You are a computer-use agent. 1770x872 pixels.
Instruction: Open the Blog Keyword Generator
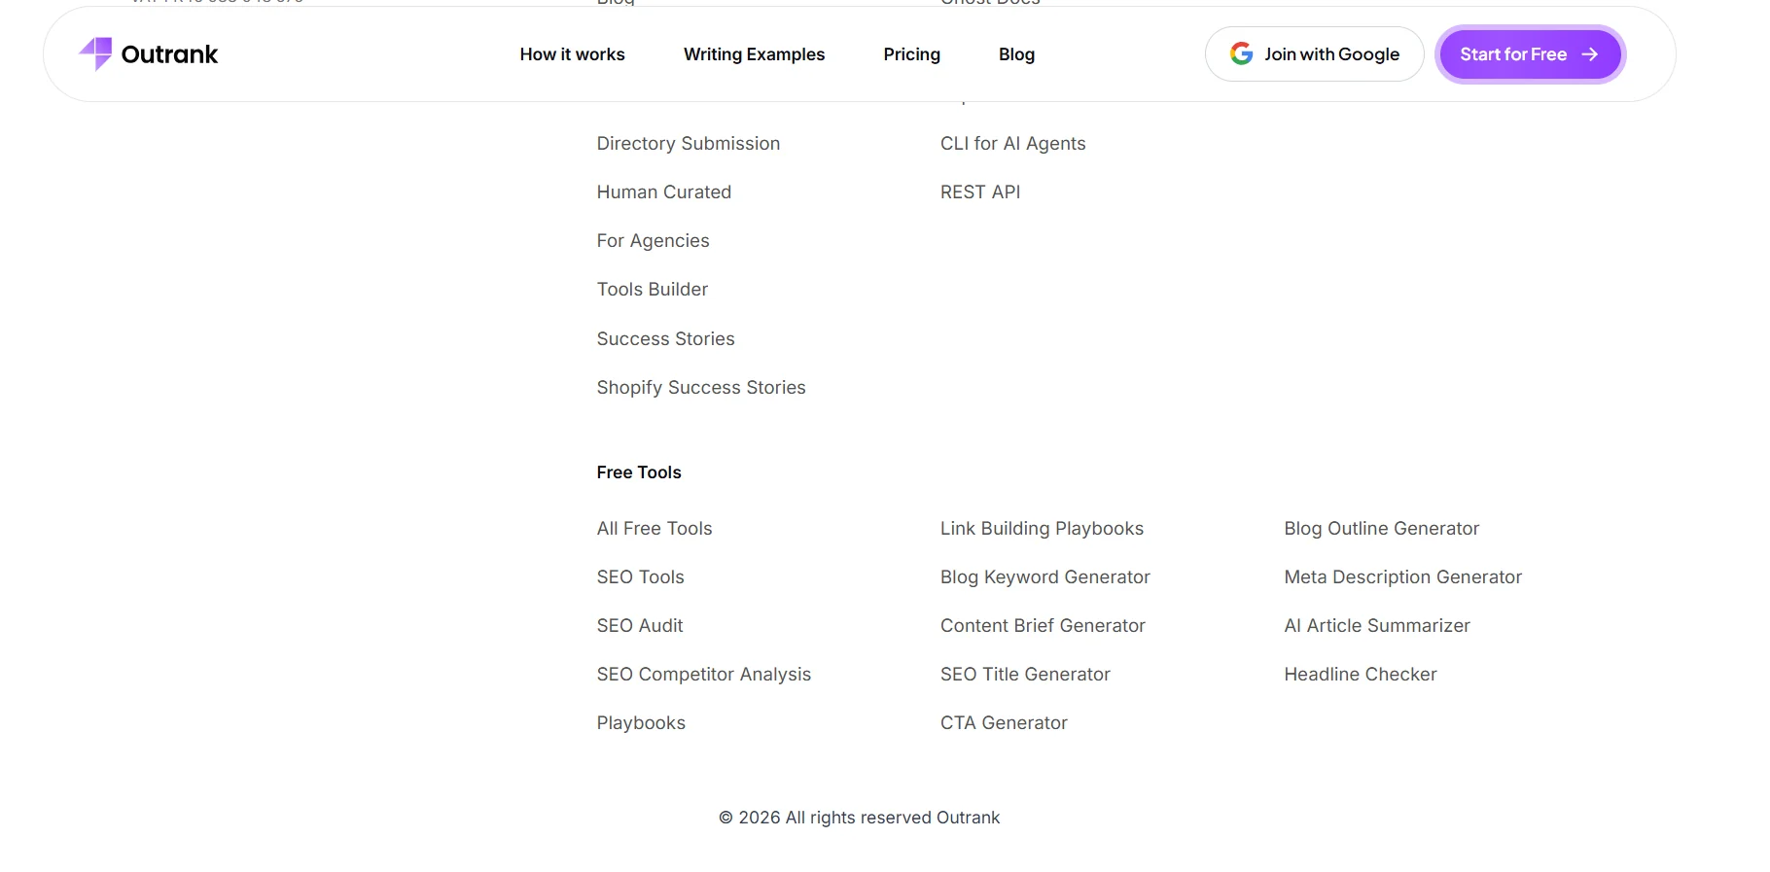[x=1045, y=577]
